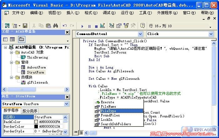
Task: Open the CommandButton1 object dropdown
Action: [x=140, y=34]
